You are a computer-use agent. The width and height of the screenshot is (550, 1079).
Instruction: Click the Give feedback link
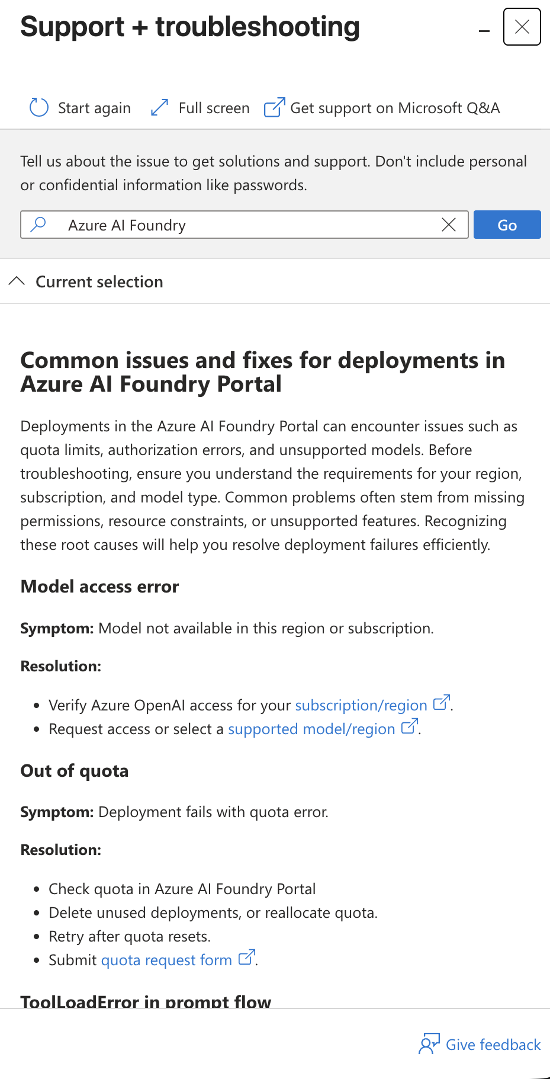(x=493, y=1045)
